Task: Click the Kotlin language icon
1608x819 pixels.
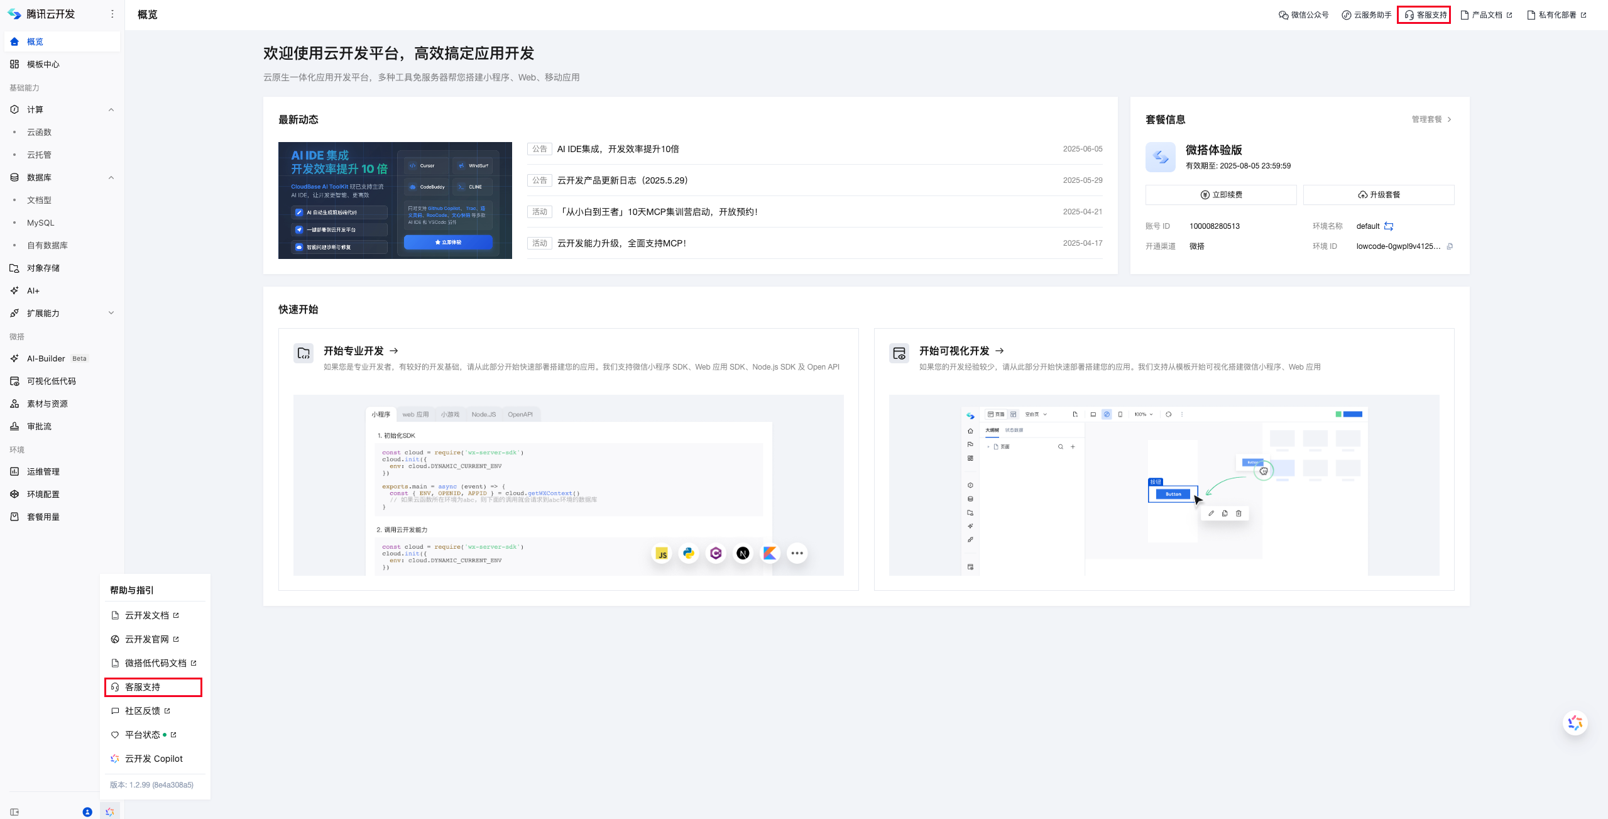Action: click(770, 553)
